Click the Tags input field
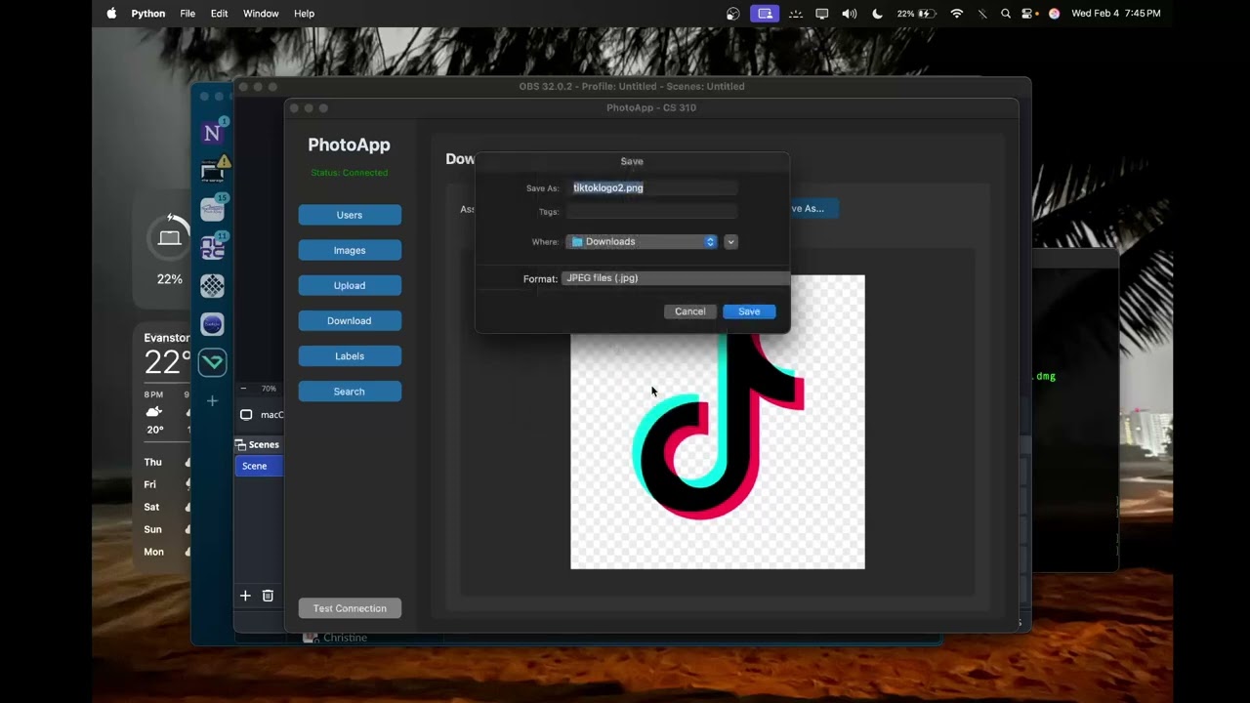Viewport: 1250px width, 703px height. (x=652, y=212)
